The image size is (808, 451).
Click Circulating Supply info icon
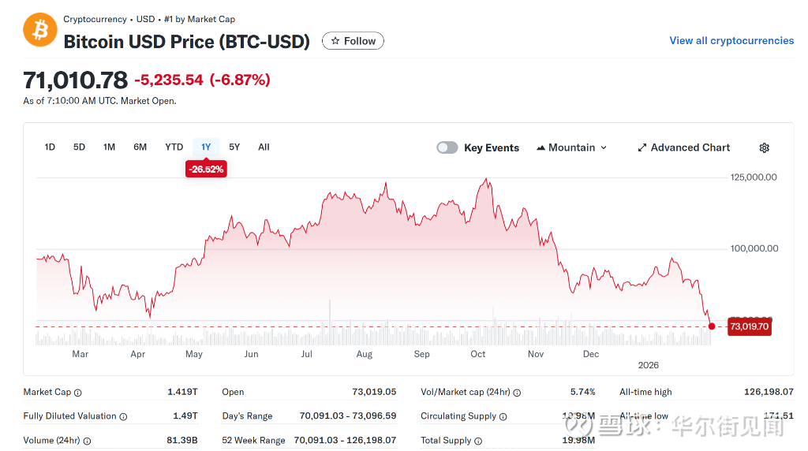[503, 416]
